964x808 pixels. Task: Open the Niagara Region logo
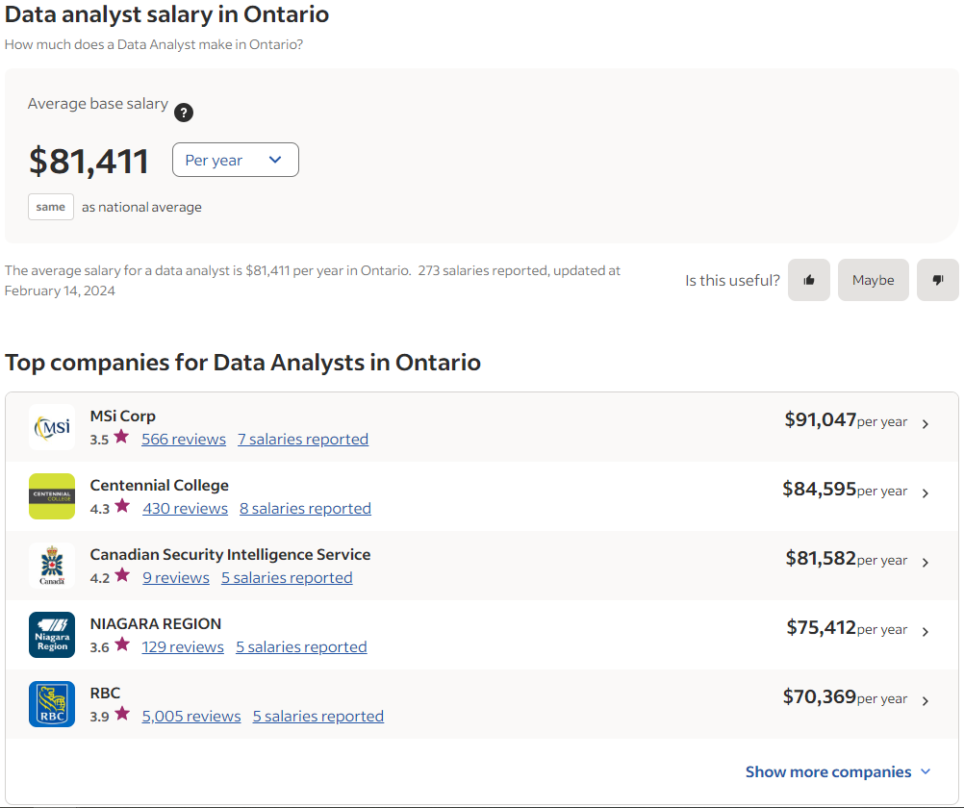[x=52, y=635]
